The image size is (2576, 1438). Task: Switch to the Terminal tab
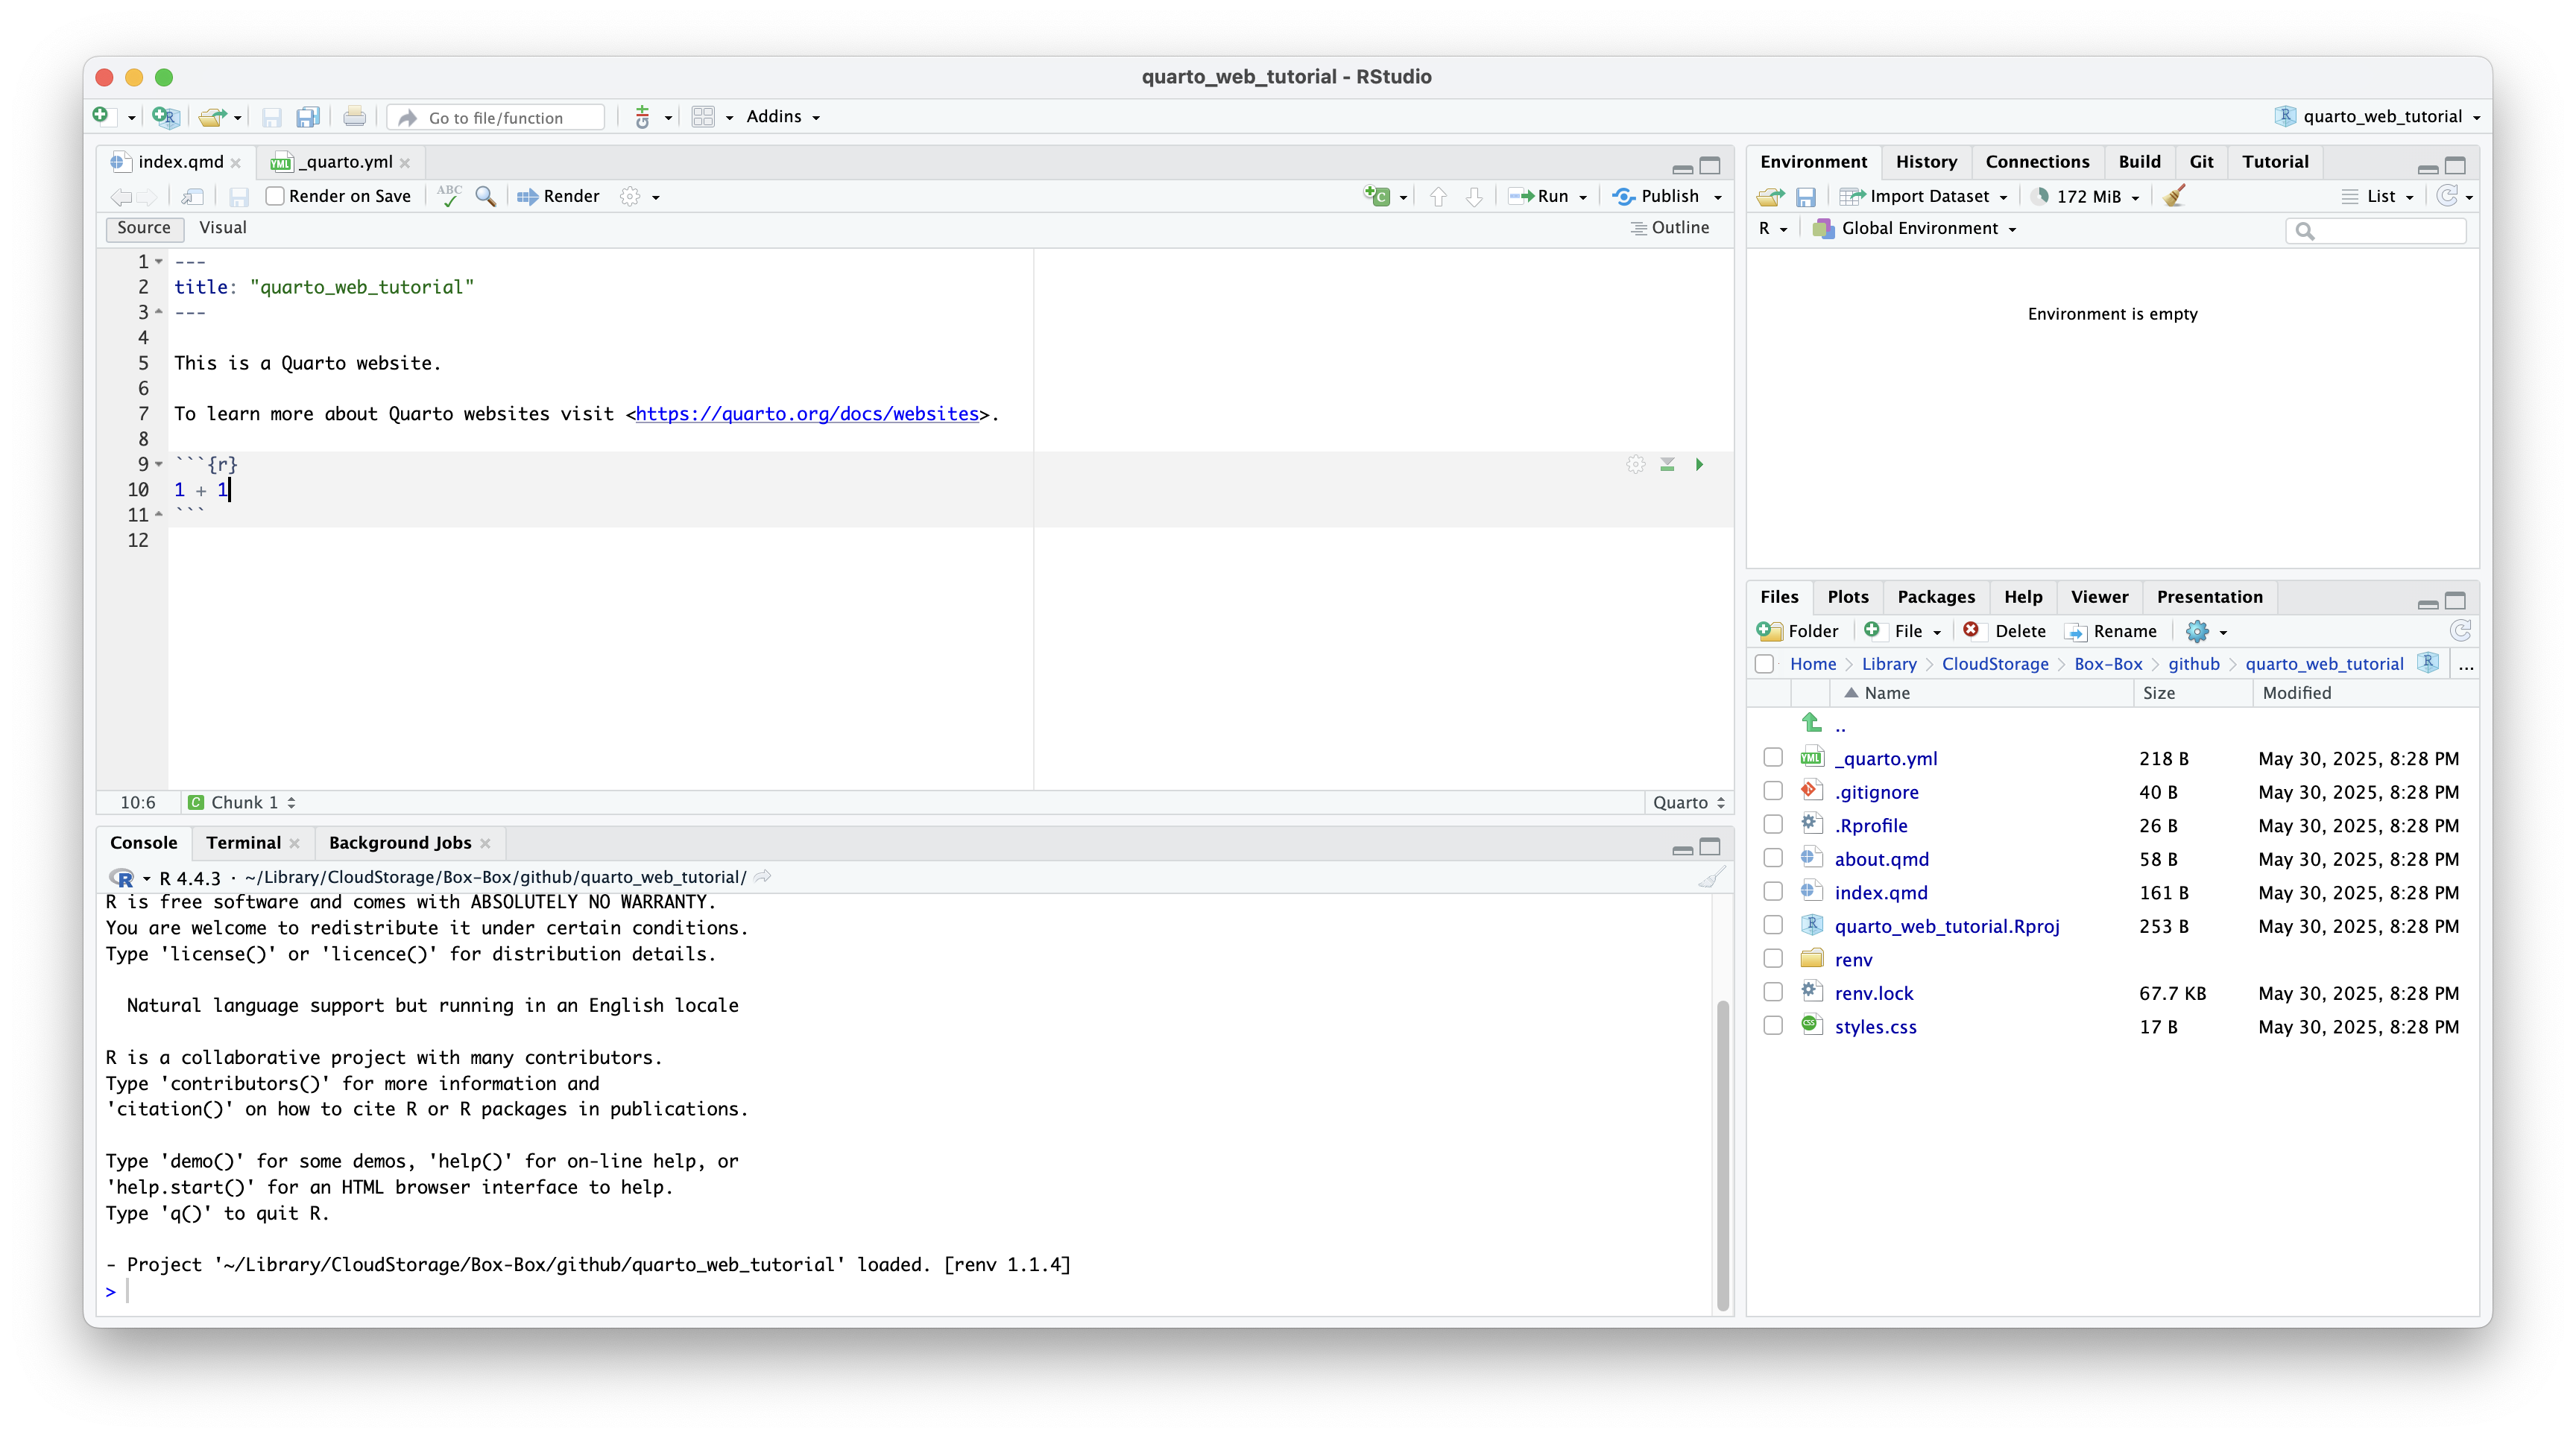(x=243, y=843)
